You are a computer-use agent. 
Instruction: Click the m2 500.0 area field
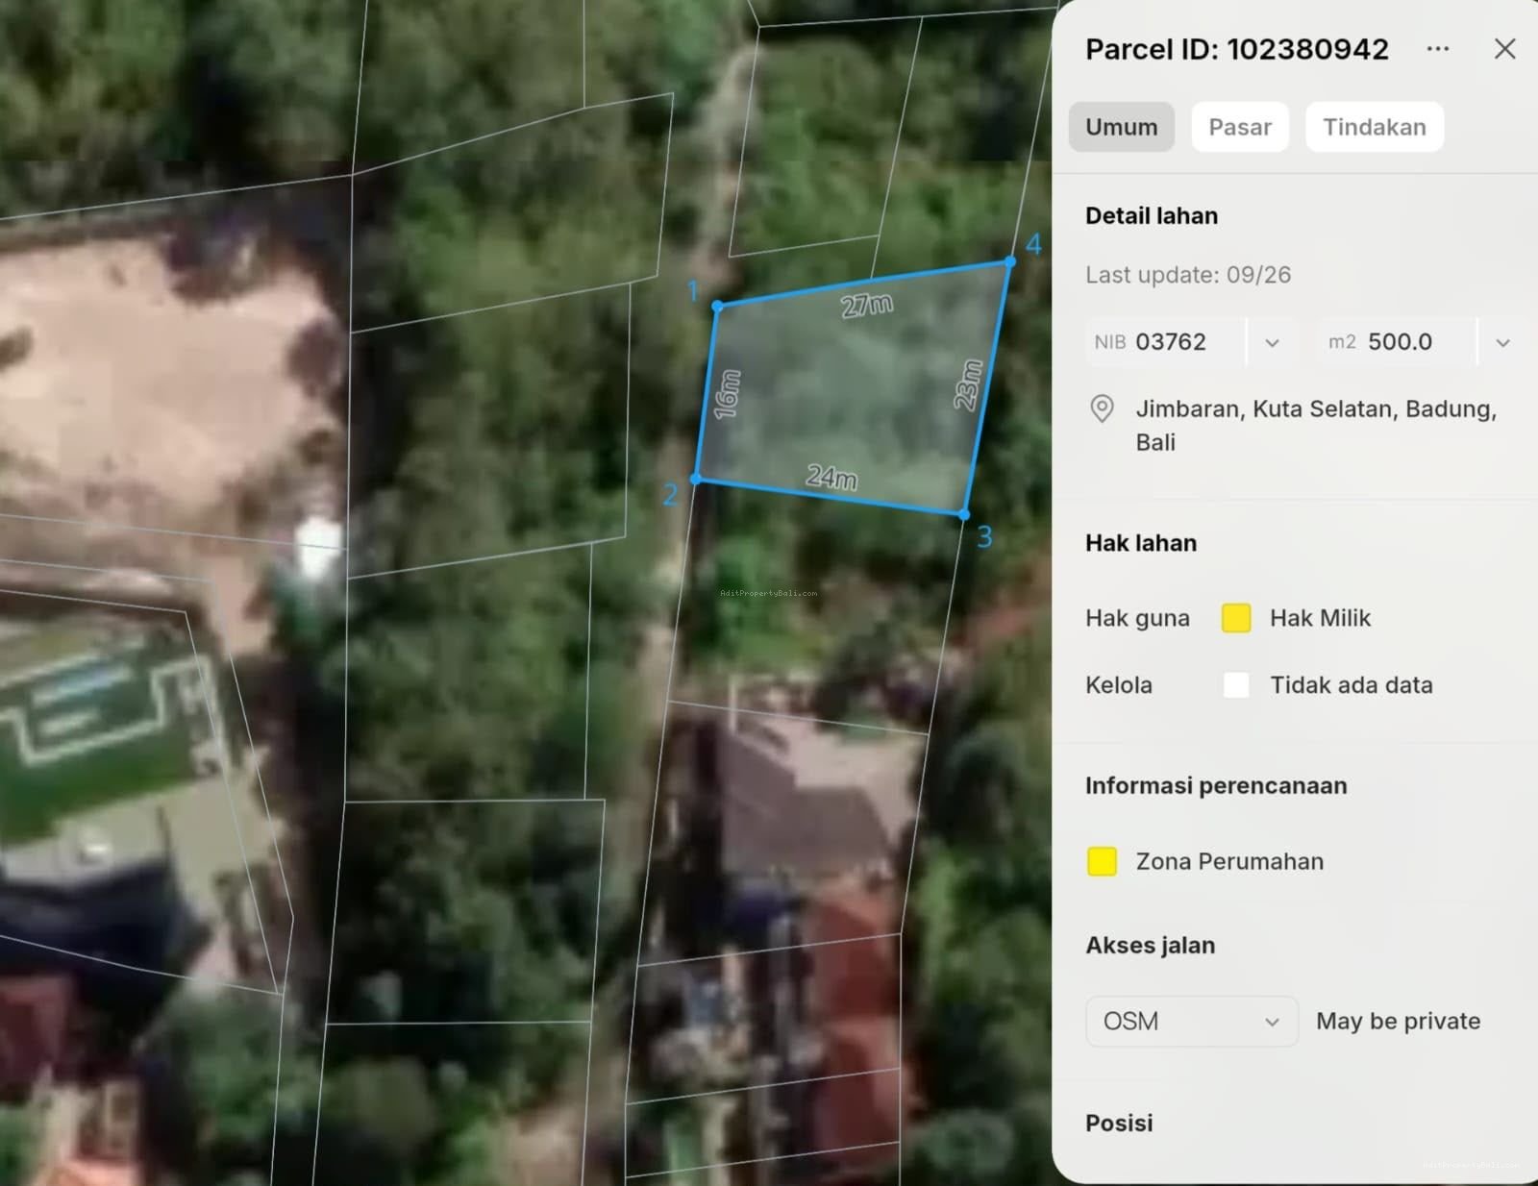click(1397, 342)
